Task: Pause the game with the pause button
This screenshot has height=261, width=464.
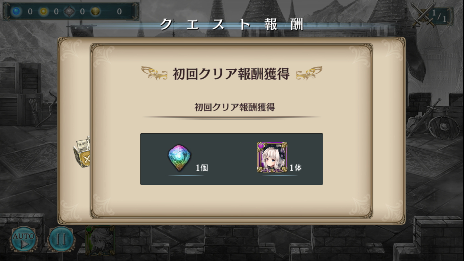Action: pos(61,239)
